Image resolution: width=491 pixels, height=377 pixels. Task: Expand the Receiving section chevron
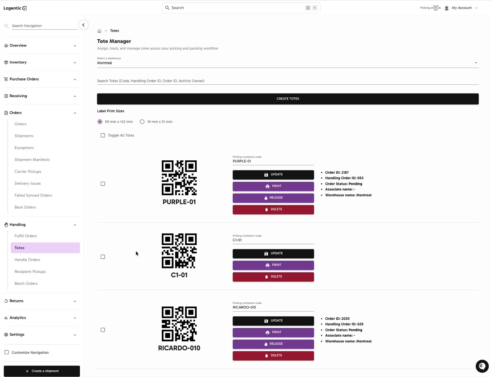click(75, 96)
